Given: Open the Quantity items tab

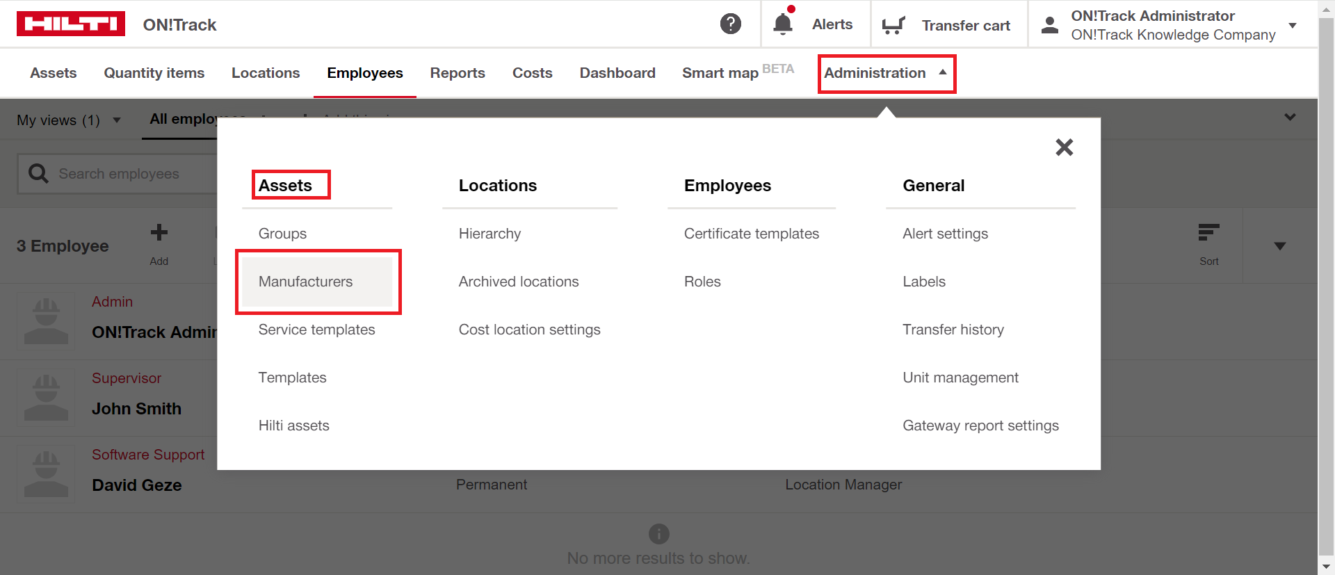Looking at the screenshot, I should coord(154,73).
